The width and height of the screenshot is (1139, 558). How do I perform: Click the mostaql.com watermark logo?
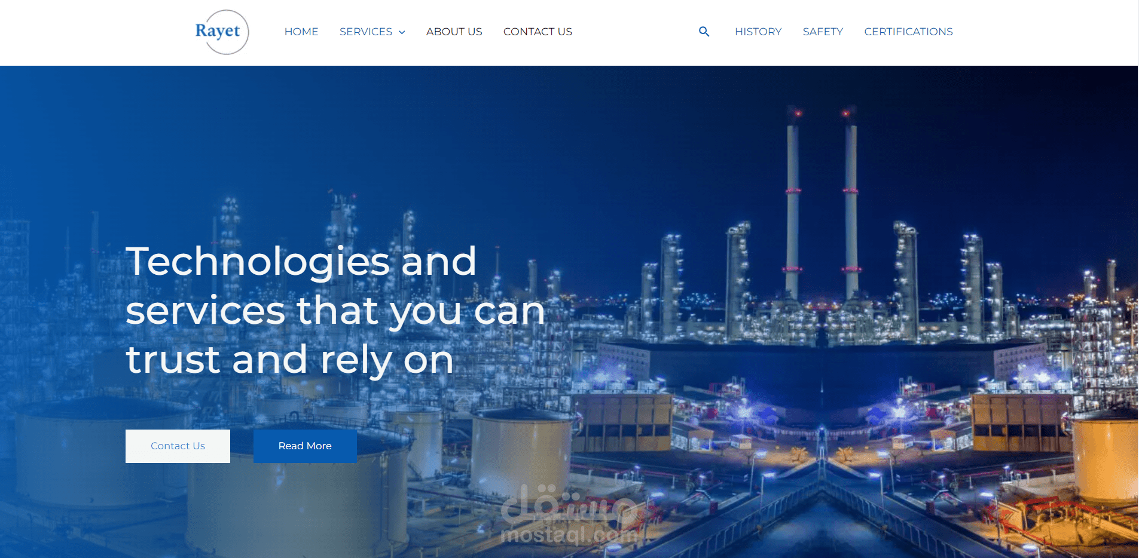(569, 515)
